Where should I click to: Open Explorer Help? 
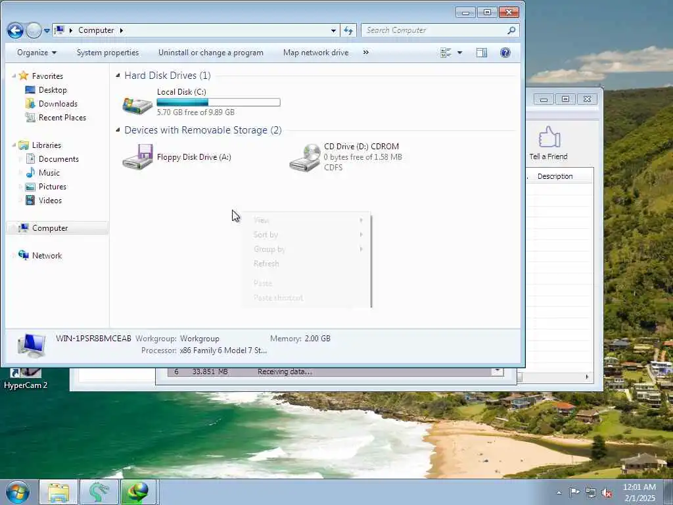[505, 53]
